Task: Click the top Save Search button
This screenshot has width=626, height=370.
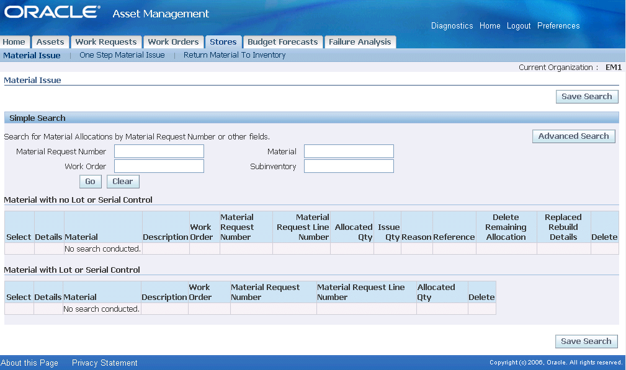Action: coord(587,97)
